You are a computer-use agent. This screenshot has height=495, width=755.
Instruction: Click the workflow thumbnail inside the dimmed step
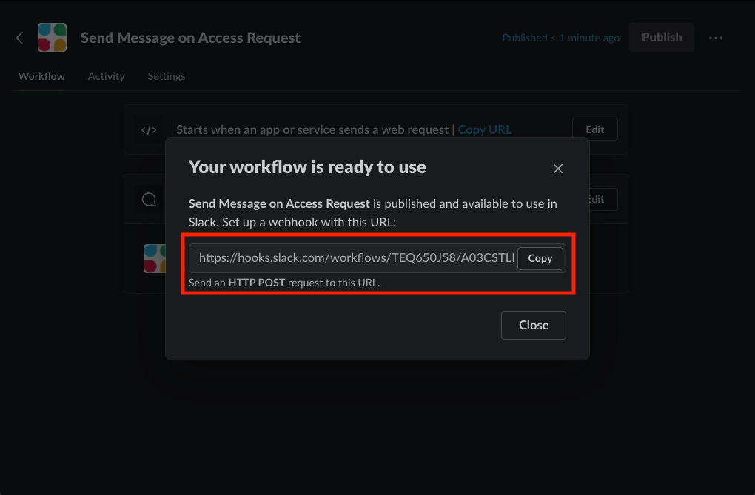coord(155,258)
